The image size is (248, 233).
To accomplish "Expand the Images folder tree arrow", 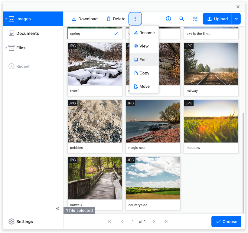I will coord(6,19).
